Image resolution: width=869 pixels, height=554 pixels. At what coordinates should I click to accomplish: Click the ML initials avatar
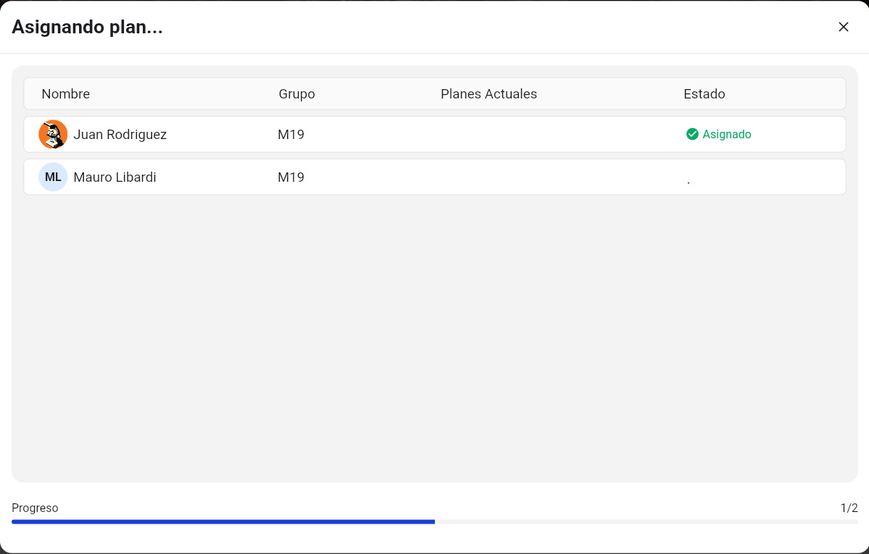click(53, 177)
